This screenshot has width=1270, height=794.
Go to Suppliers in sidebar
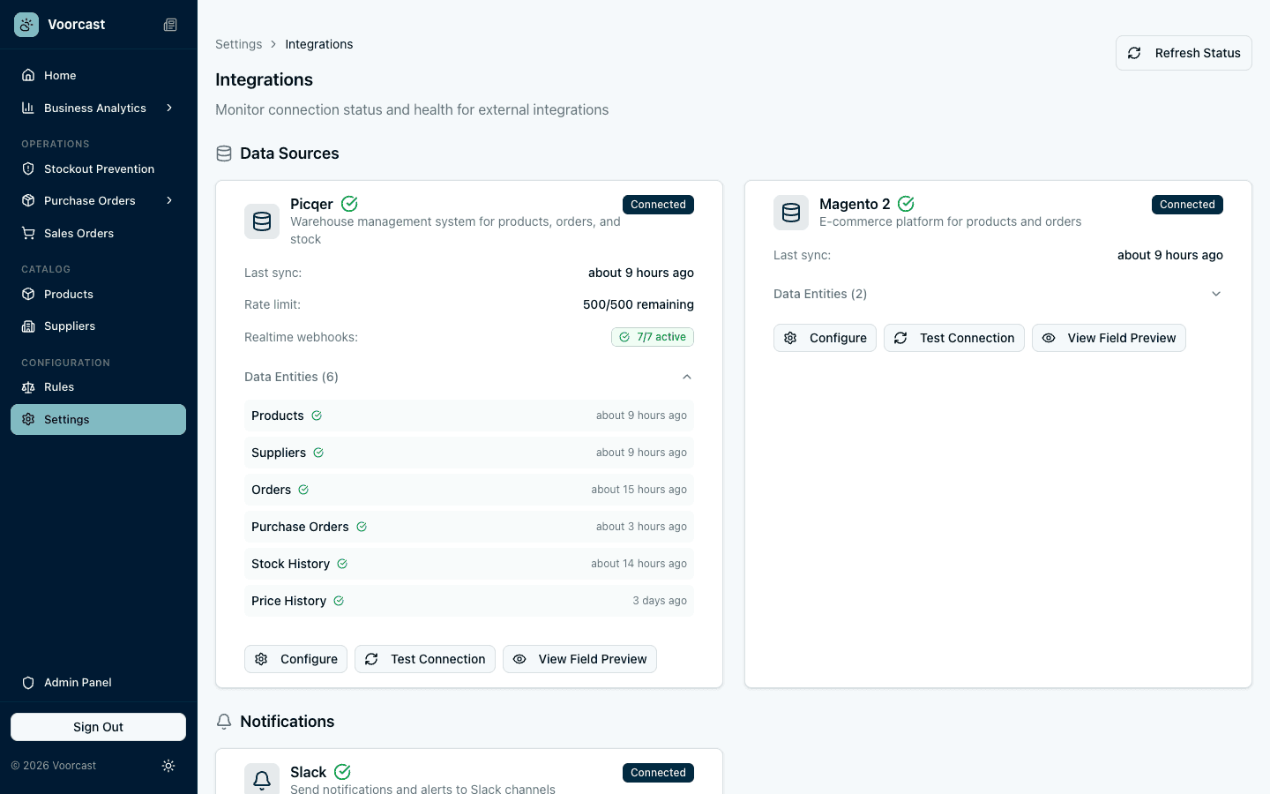click(70, 326)
